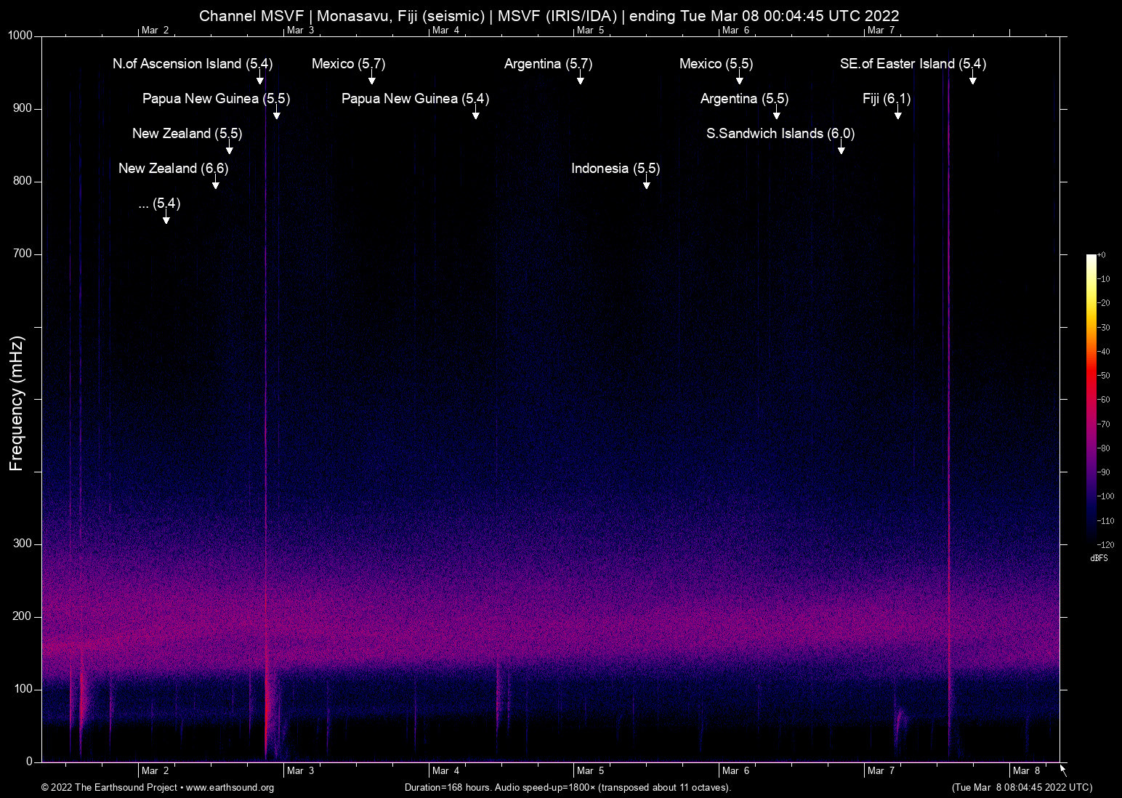This screenshot has height=798, width=1122.
Task: Click the arrow under S.Sandwich Islands (6.0)
Action: coord(841,148)
